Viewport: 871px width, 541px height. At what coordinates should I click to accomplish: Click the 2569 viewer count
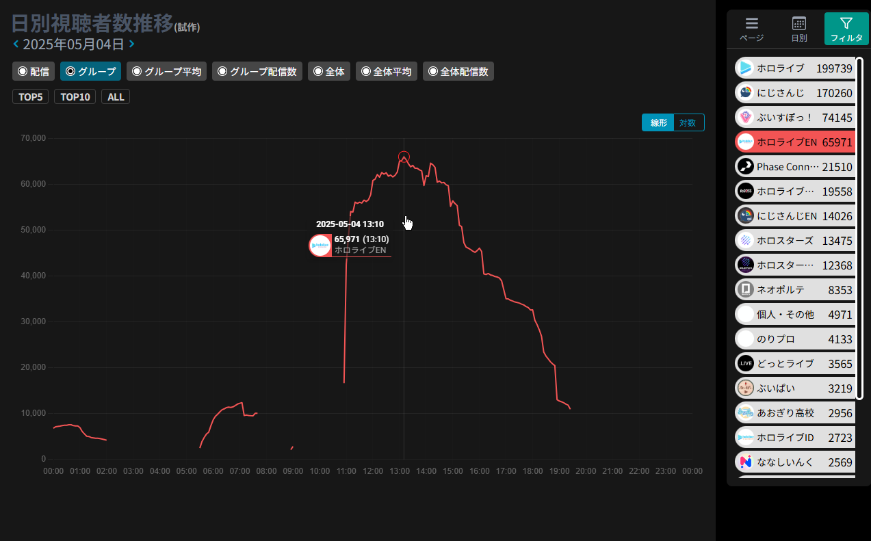[840, 462]
